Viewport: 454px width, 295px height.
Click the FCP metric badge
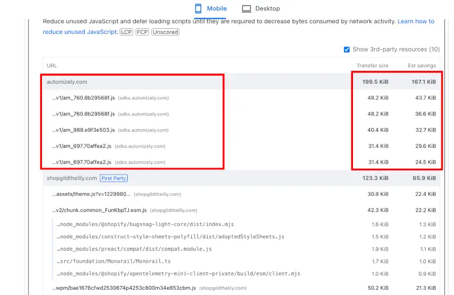[142, 32]
